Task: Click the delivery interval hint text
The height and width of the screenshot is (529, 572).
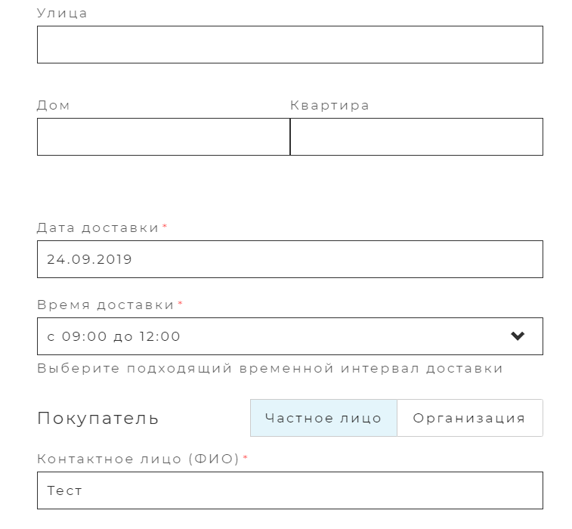Action: (x=271, y=369)
